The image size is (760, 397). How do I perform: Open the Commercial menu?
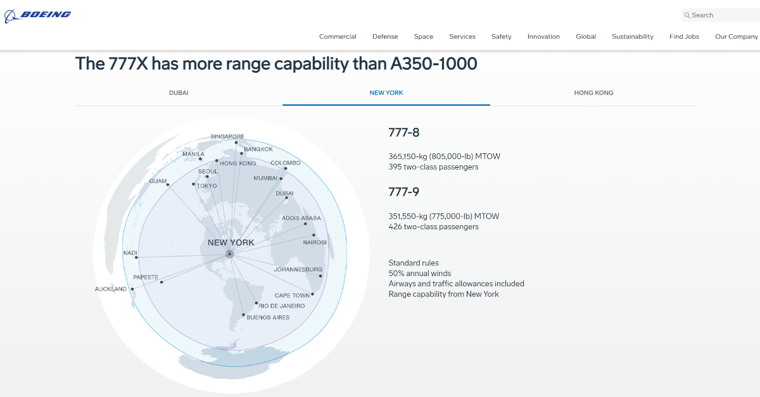(x=338, y=37)
